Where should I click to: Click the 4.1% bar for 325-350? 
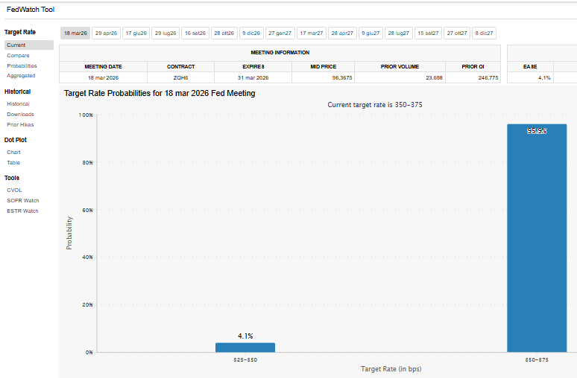point(245,347)
